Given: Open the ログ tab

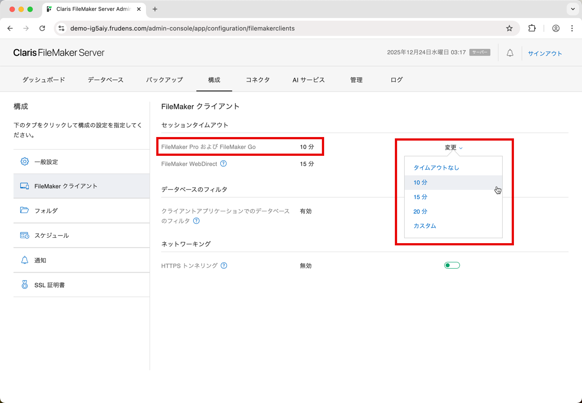Looking at the screenshot, I should click(x=397, y=80).
